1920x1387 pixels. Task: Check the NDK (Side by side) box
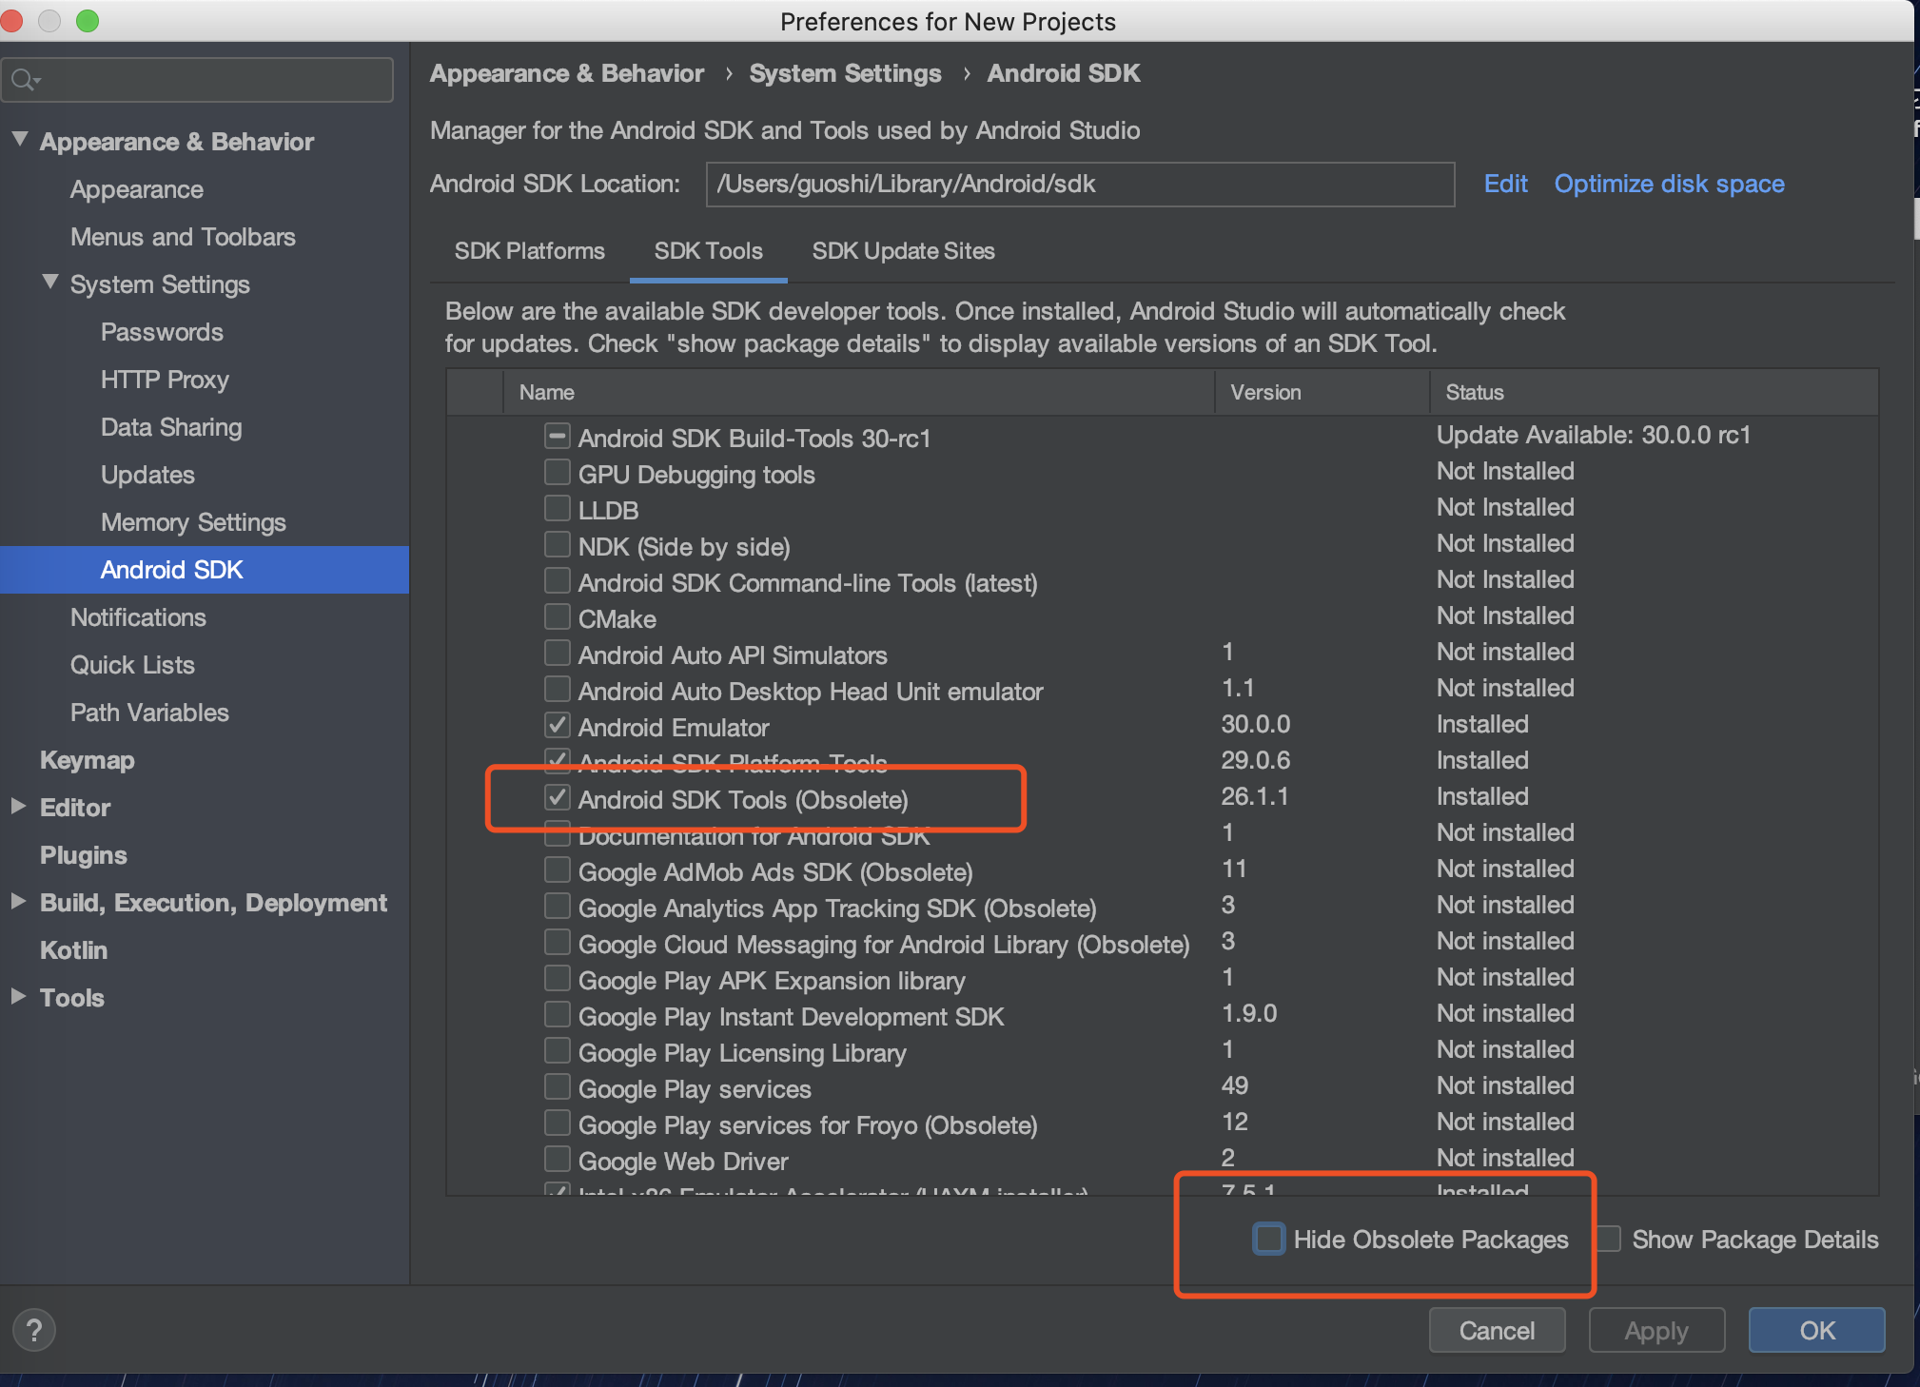pyautogui.click(x=558, y=545)
